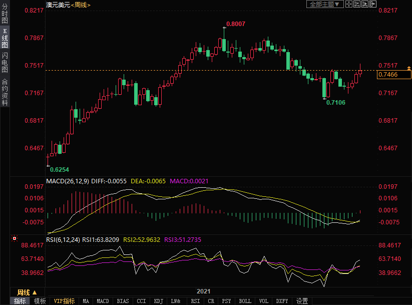Viewport: 412px width, 305px height.
Task: Select the K线图 sidebar tab
Action: [x=5, y=38]
